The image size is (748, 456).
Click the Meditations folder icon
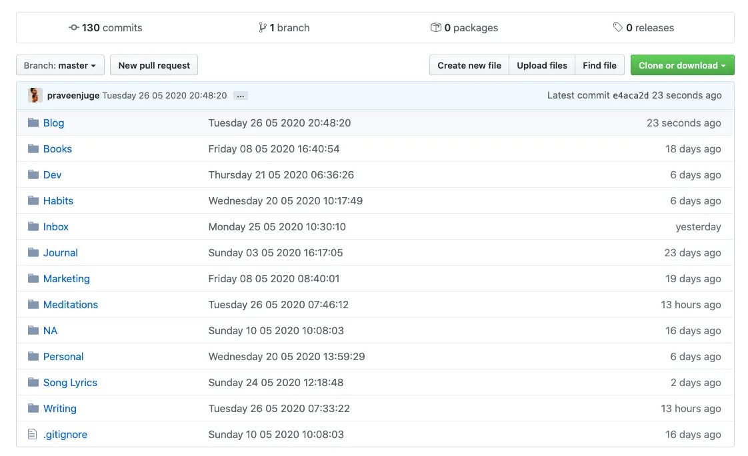[32, 304]
